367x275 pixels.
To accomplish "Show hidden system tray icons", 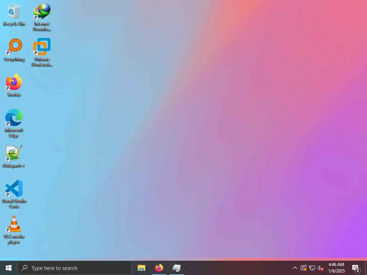I will click(x=295, y=268).
